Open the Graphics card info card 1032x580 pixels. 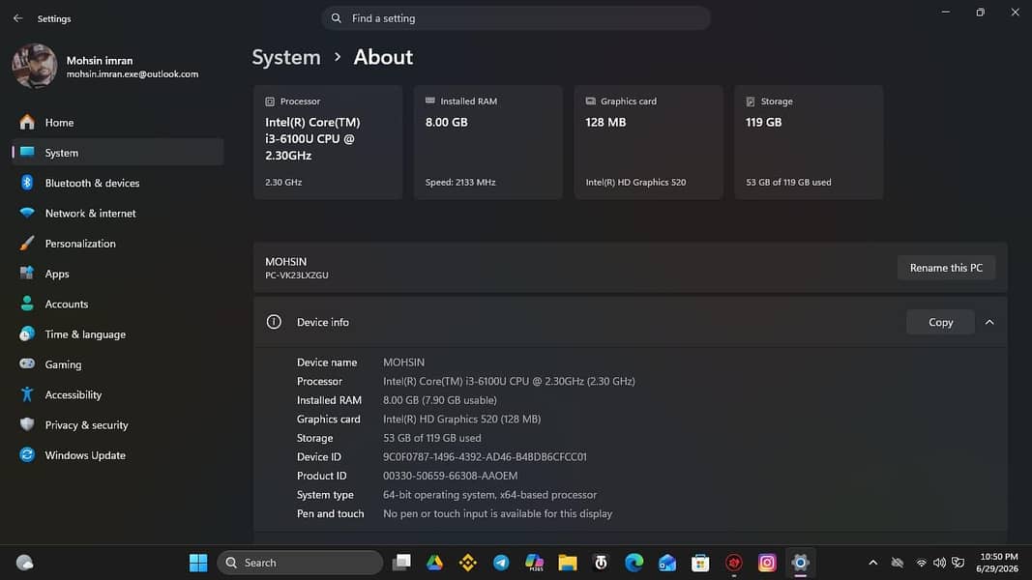648,142
